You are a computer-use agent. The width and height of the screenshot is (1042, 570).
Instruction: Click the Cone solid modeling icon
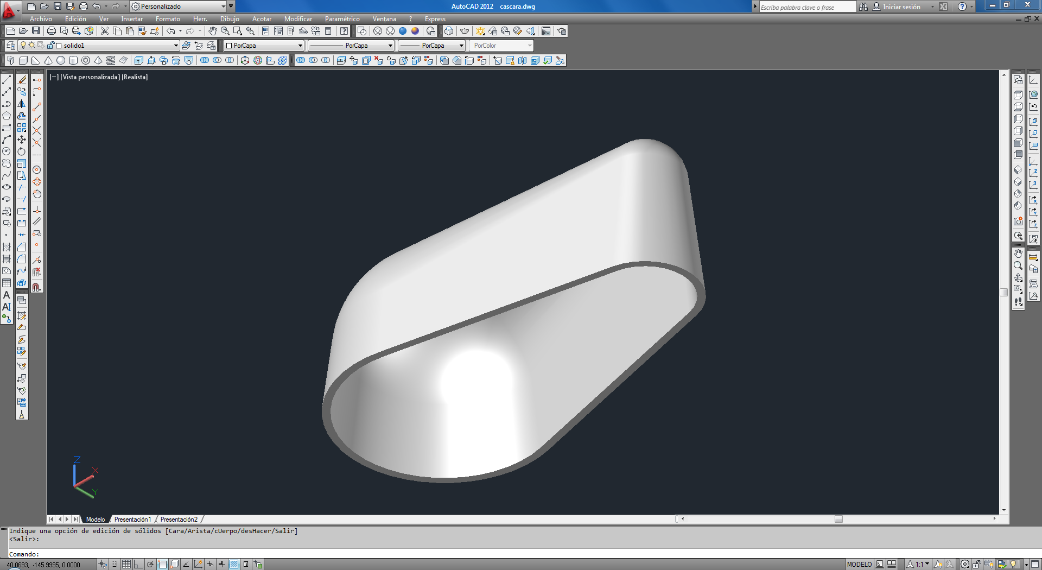[x=48, y=60]
